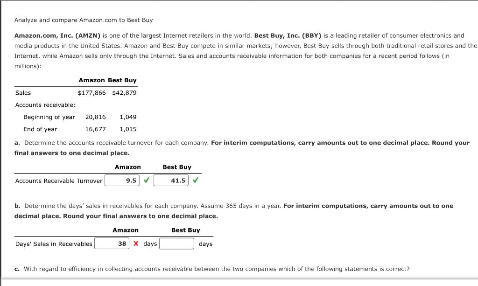This screenshot has height=286, width=478.
Task: Click the 'Amazon' header above the turnover field
Action: [128, 167]
